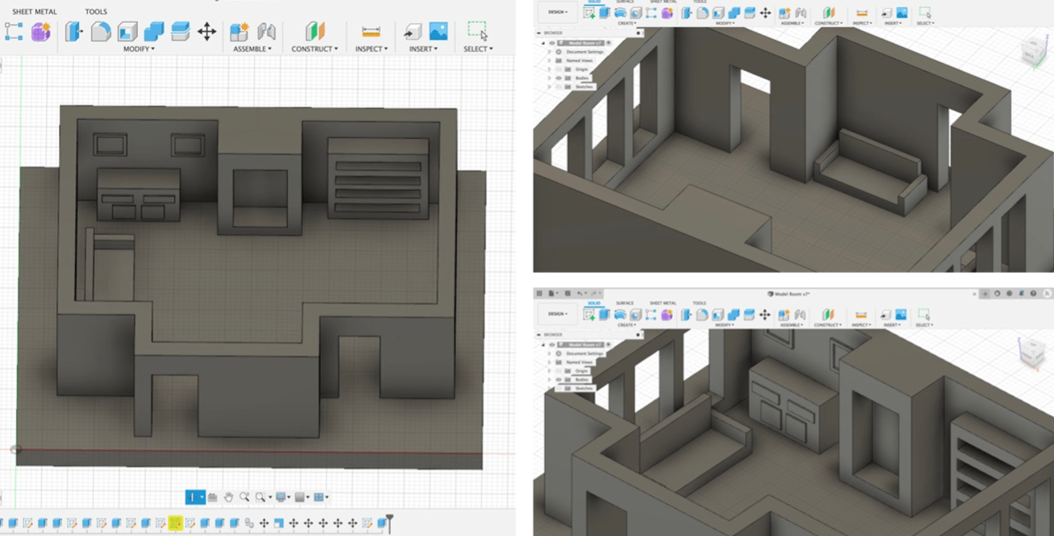The width and height of the screenshot is (1054, 536).
Task: Click the yellow highlighted feature in timeline
Action: 175,523
